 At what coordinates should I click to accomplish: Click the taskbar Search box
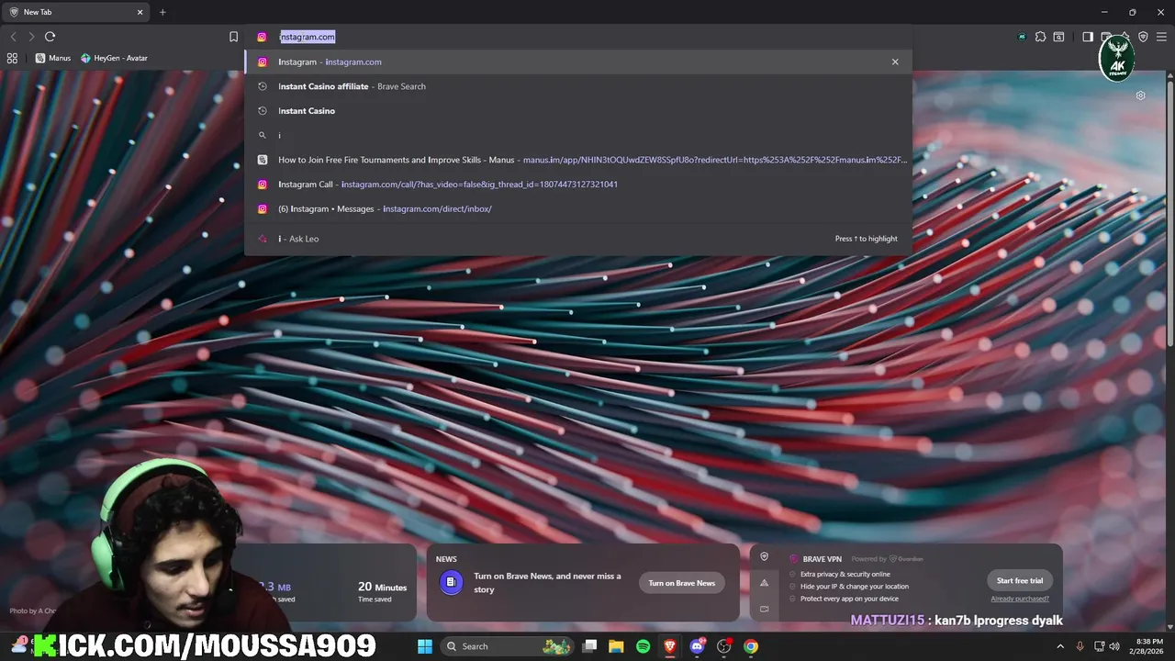pyautogui.click(x=509, y=646)
